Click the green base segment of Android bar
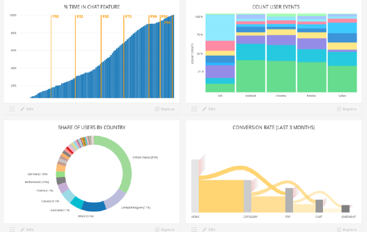 pyautogui.click(x=251, y=76)
